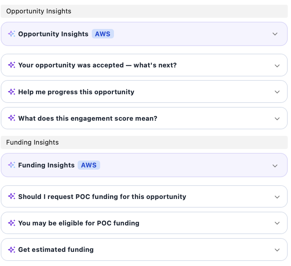291x266 pixels.
Task: Click the sparkle icon on 'Help me progress this opportunity'
Action: [x=11, y=92]
